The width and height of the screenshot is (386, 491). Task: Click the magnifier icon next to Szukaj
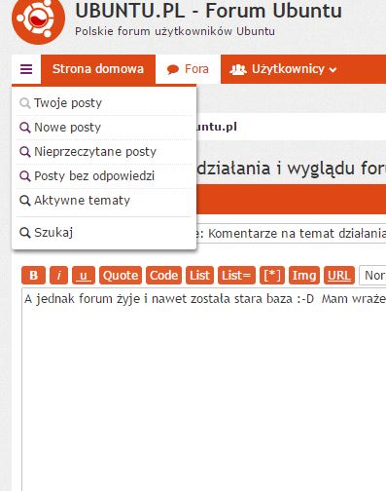[25, 233]
